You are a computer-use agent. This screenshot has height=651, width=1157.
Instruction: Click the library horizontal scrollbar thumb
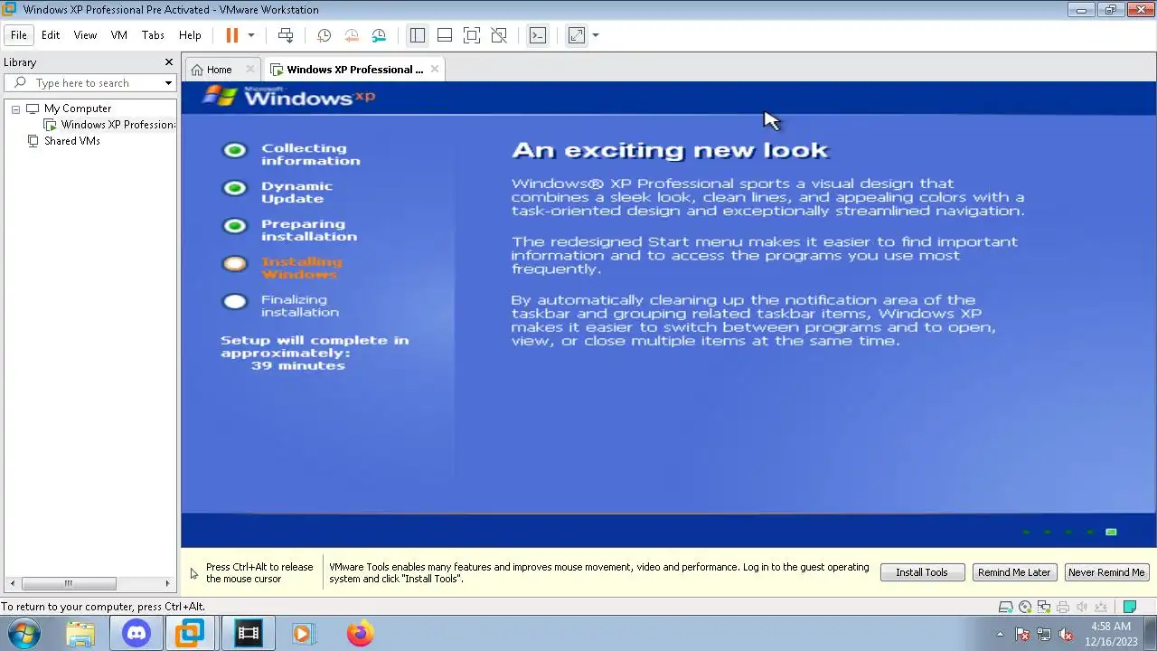coord(68,583)
